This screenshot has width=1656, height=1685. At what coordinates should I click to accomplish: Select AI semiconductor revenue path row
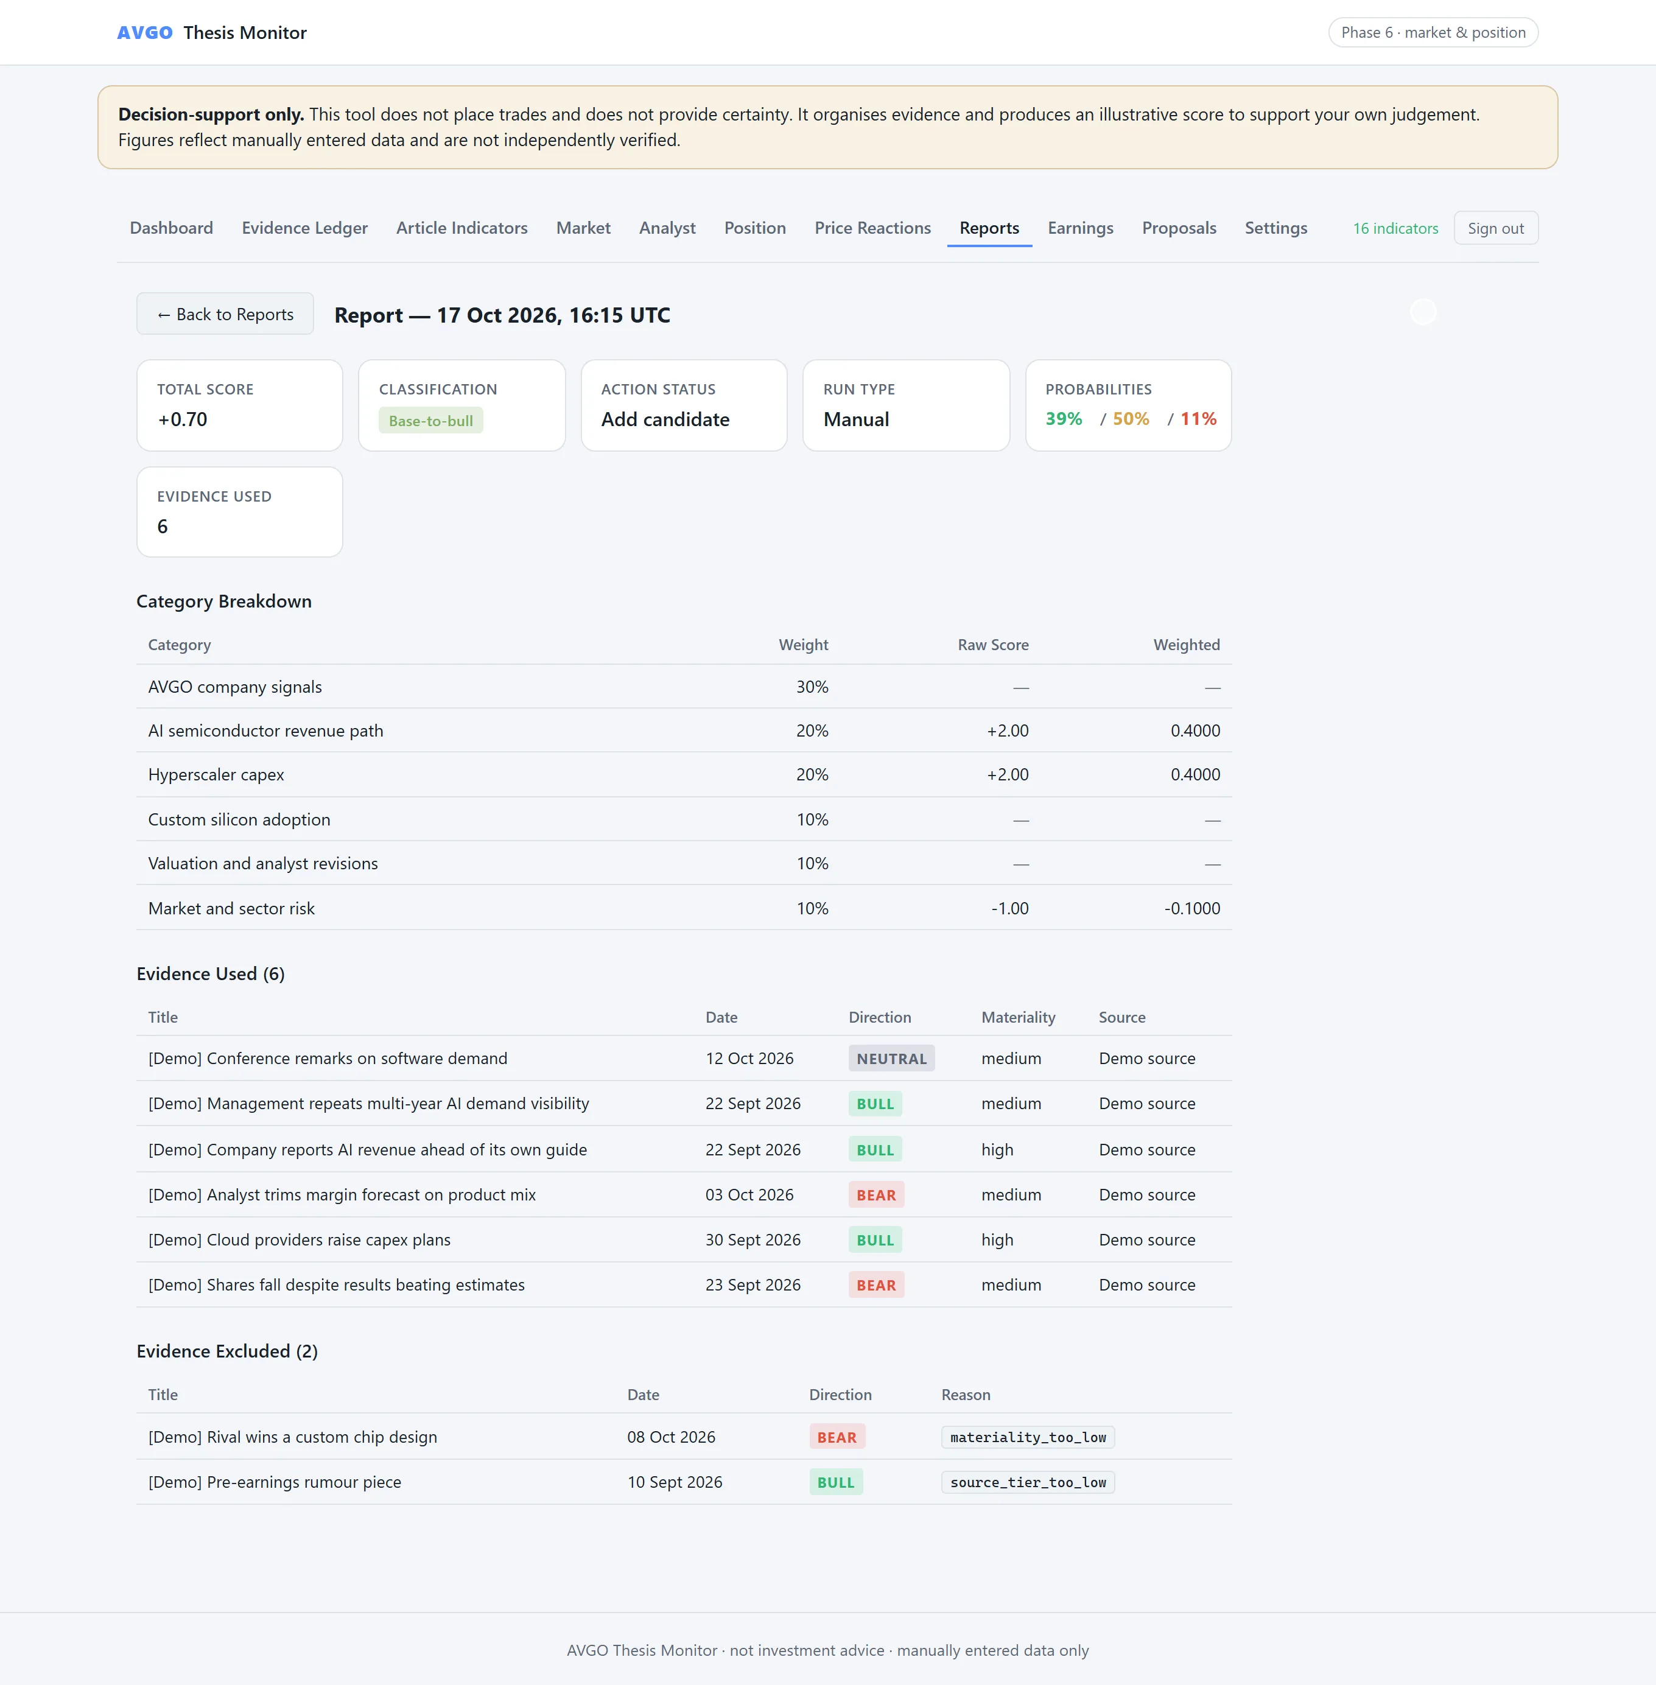684,731
